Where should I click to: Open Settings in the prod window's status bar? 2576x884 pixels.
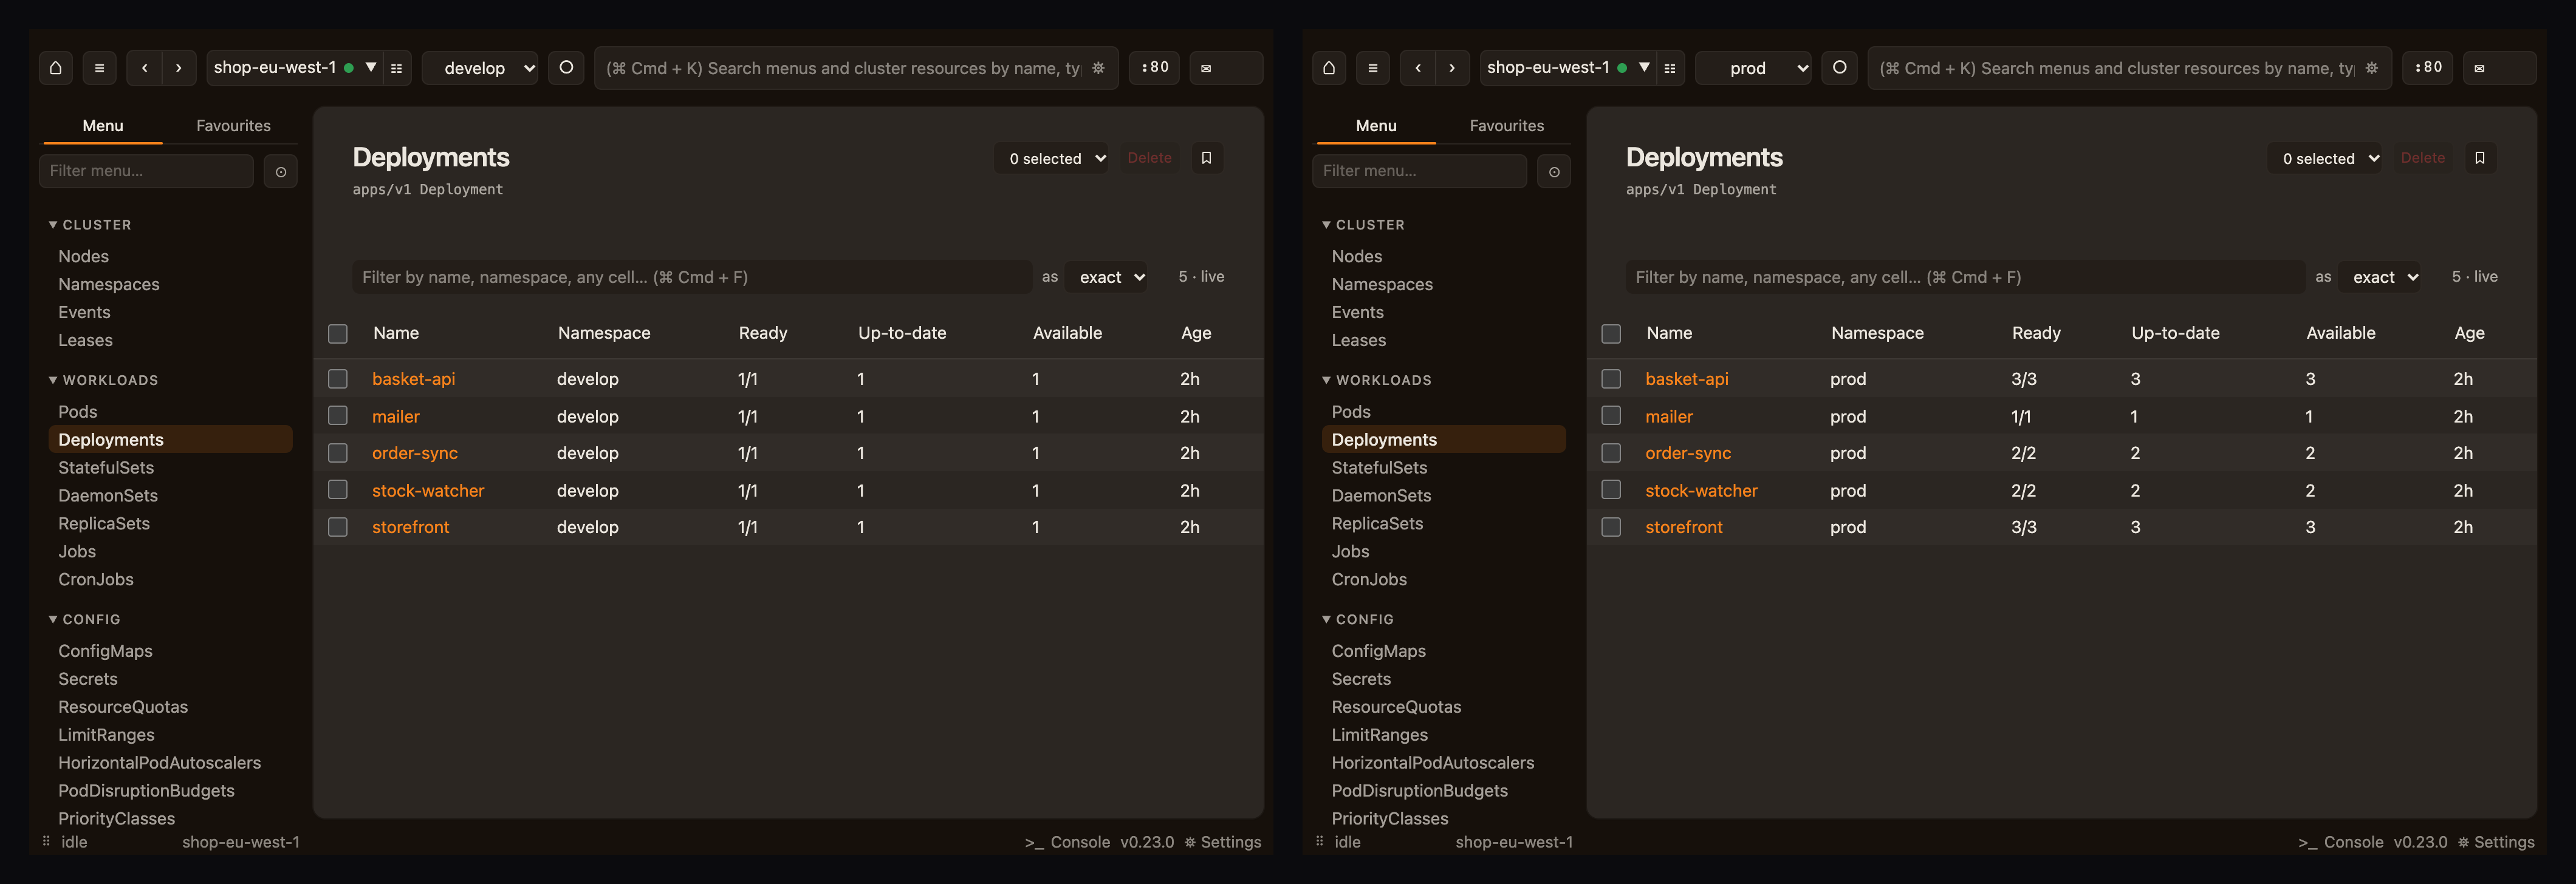[2496, 842]
